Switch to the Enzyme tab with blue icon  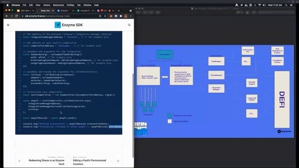tap(65, 11)
